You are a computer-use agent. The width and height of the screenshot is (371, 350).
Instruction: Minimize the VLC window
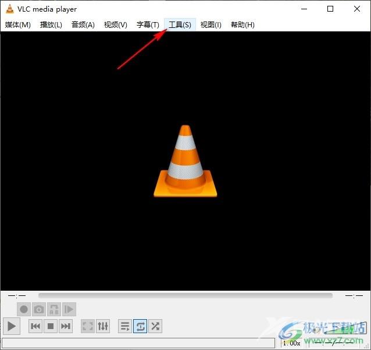pyautogui.click(x=304, y=9)
